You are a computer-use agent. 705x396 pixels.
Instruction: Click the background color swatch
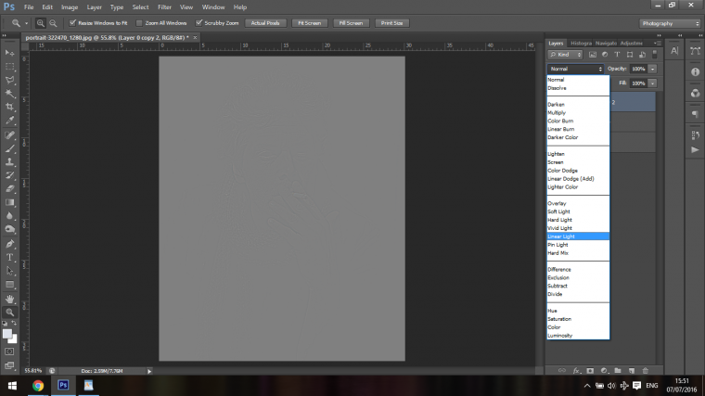point(14,339)
